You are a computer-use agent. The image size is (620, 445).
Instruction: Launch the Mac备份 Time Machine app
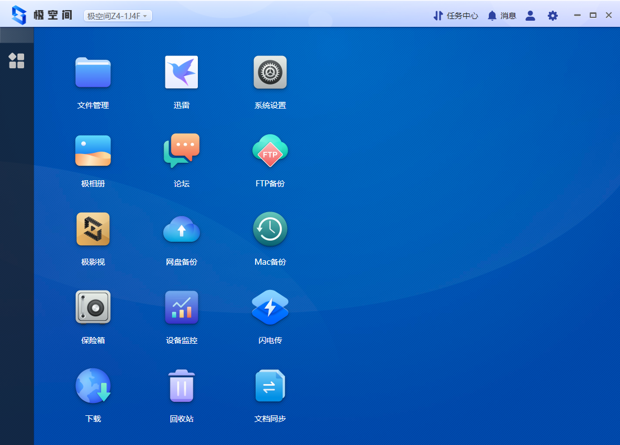(x=270, y=229)
